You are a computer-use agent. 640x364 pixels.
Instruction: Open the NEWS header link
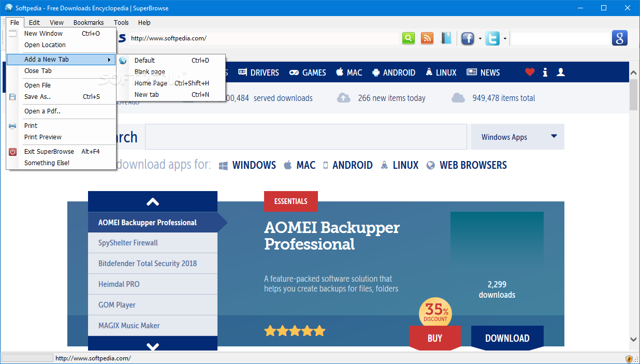pyautogui.click(x=483, y=72)
